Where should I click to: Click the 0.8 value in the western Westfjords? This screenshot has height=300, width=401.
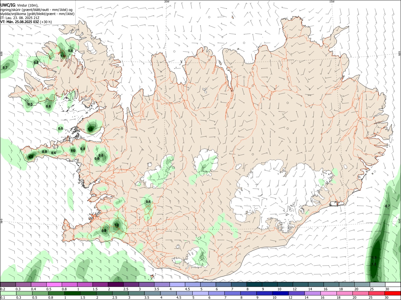click(x=36, y=62)
